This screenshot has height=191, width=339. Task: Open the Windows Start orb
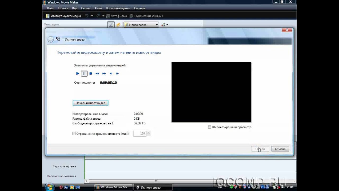click(x=50, y=187)
